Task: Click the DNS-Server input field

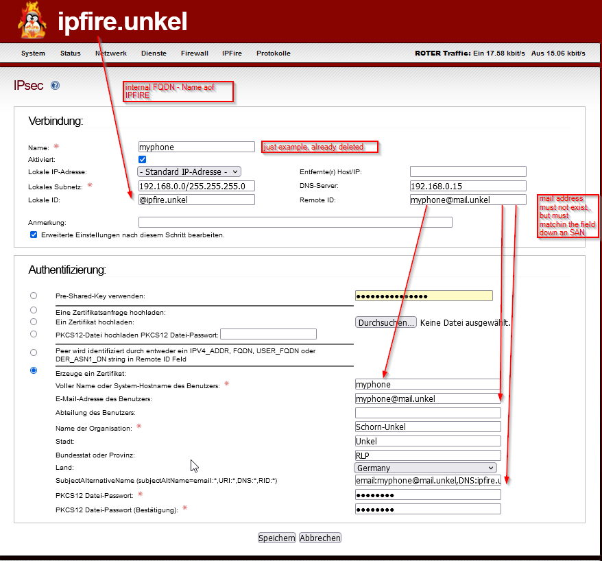Action: tap(468, 187)
